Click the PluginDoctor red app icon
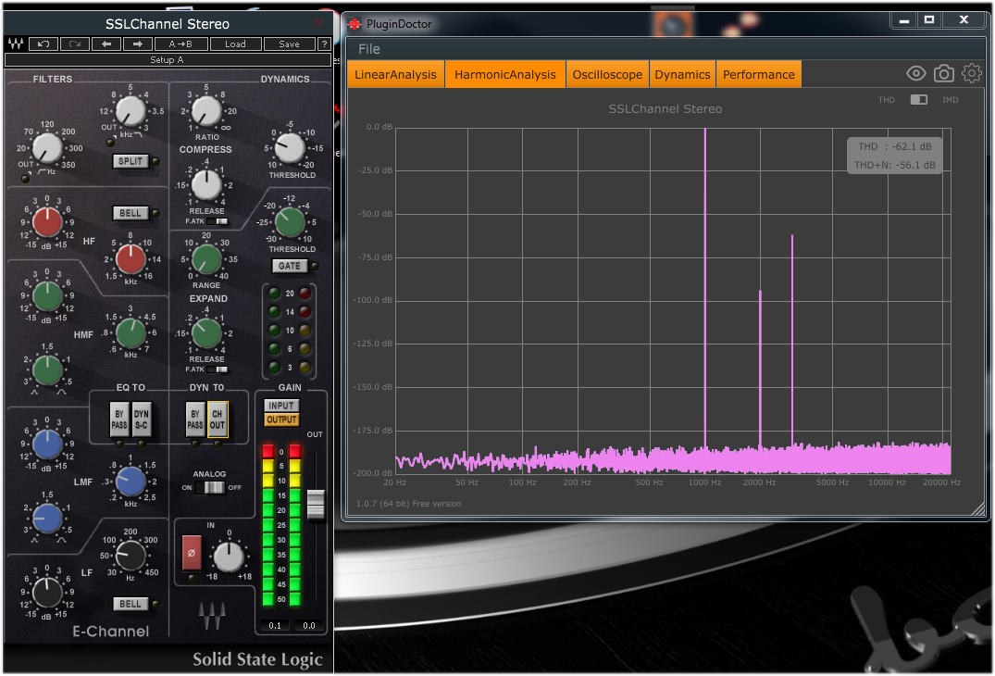The width and height of the screenshot is (995, 676). click(354, 24)
